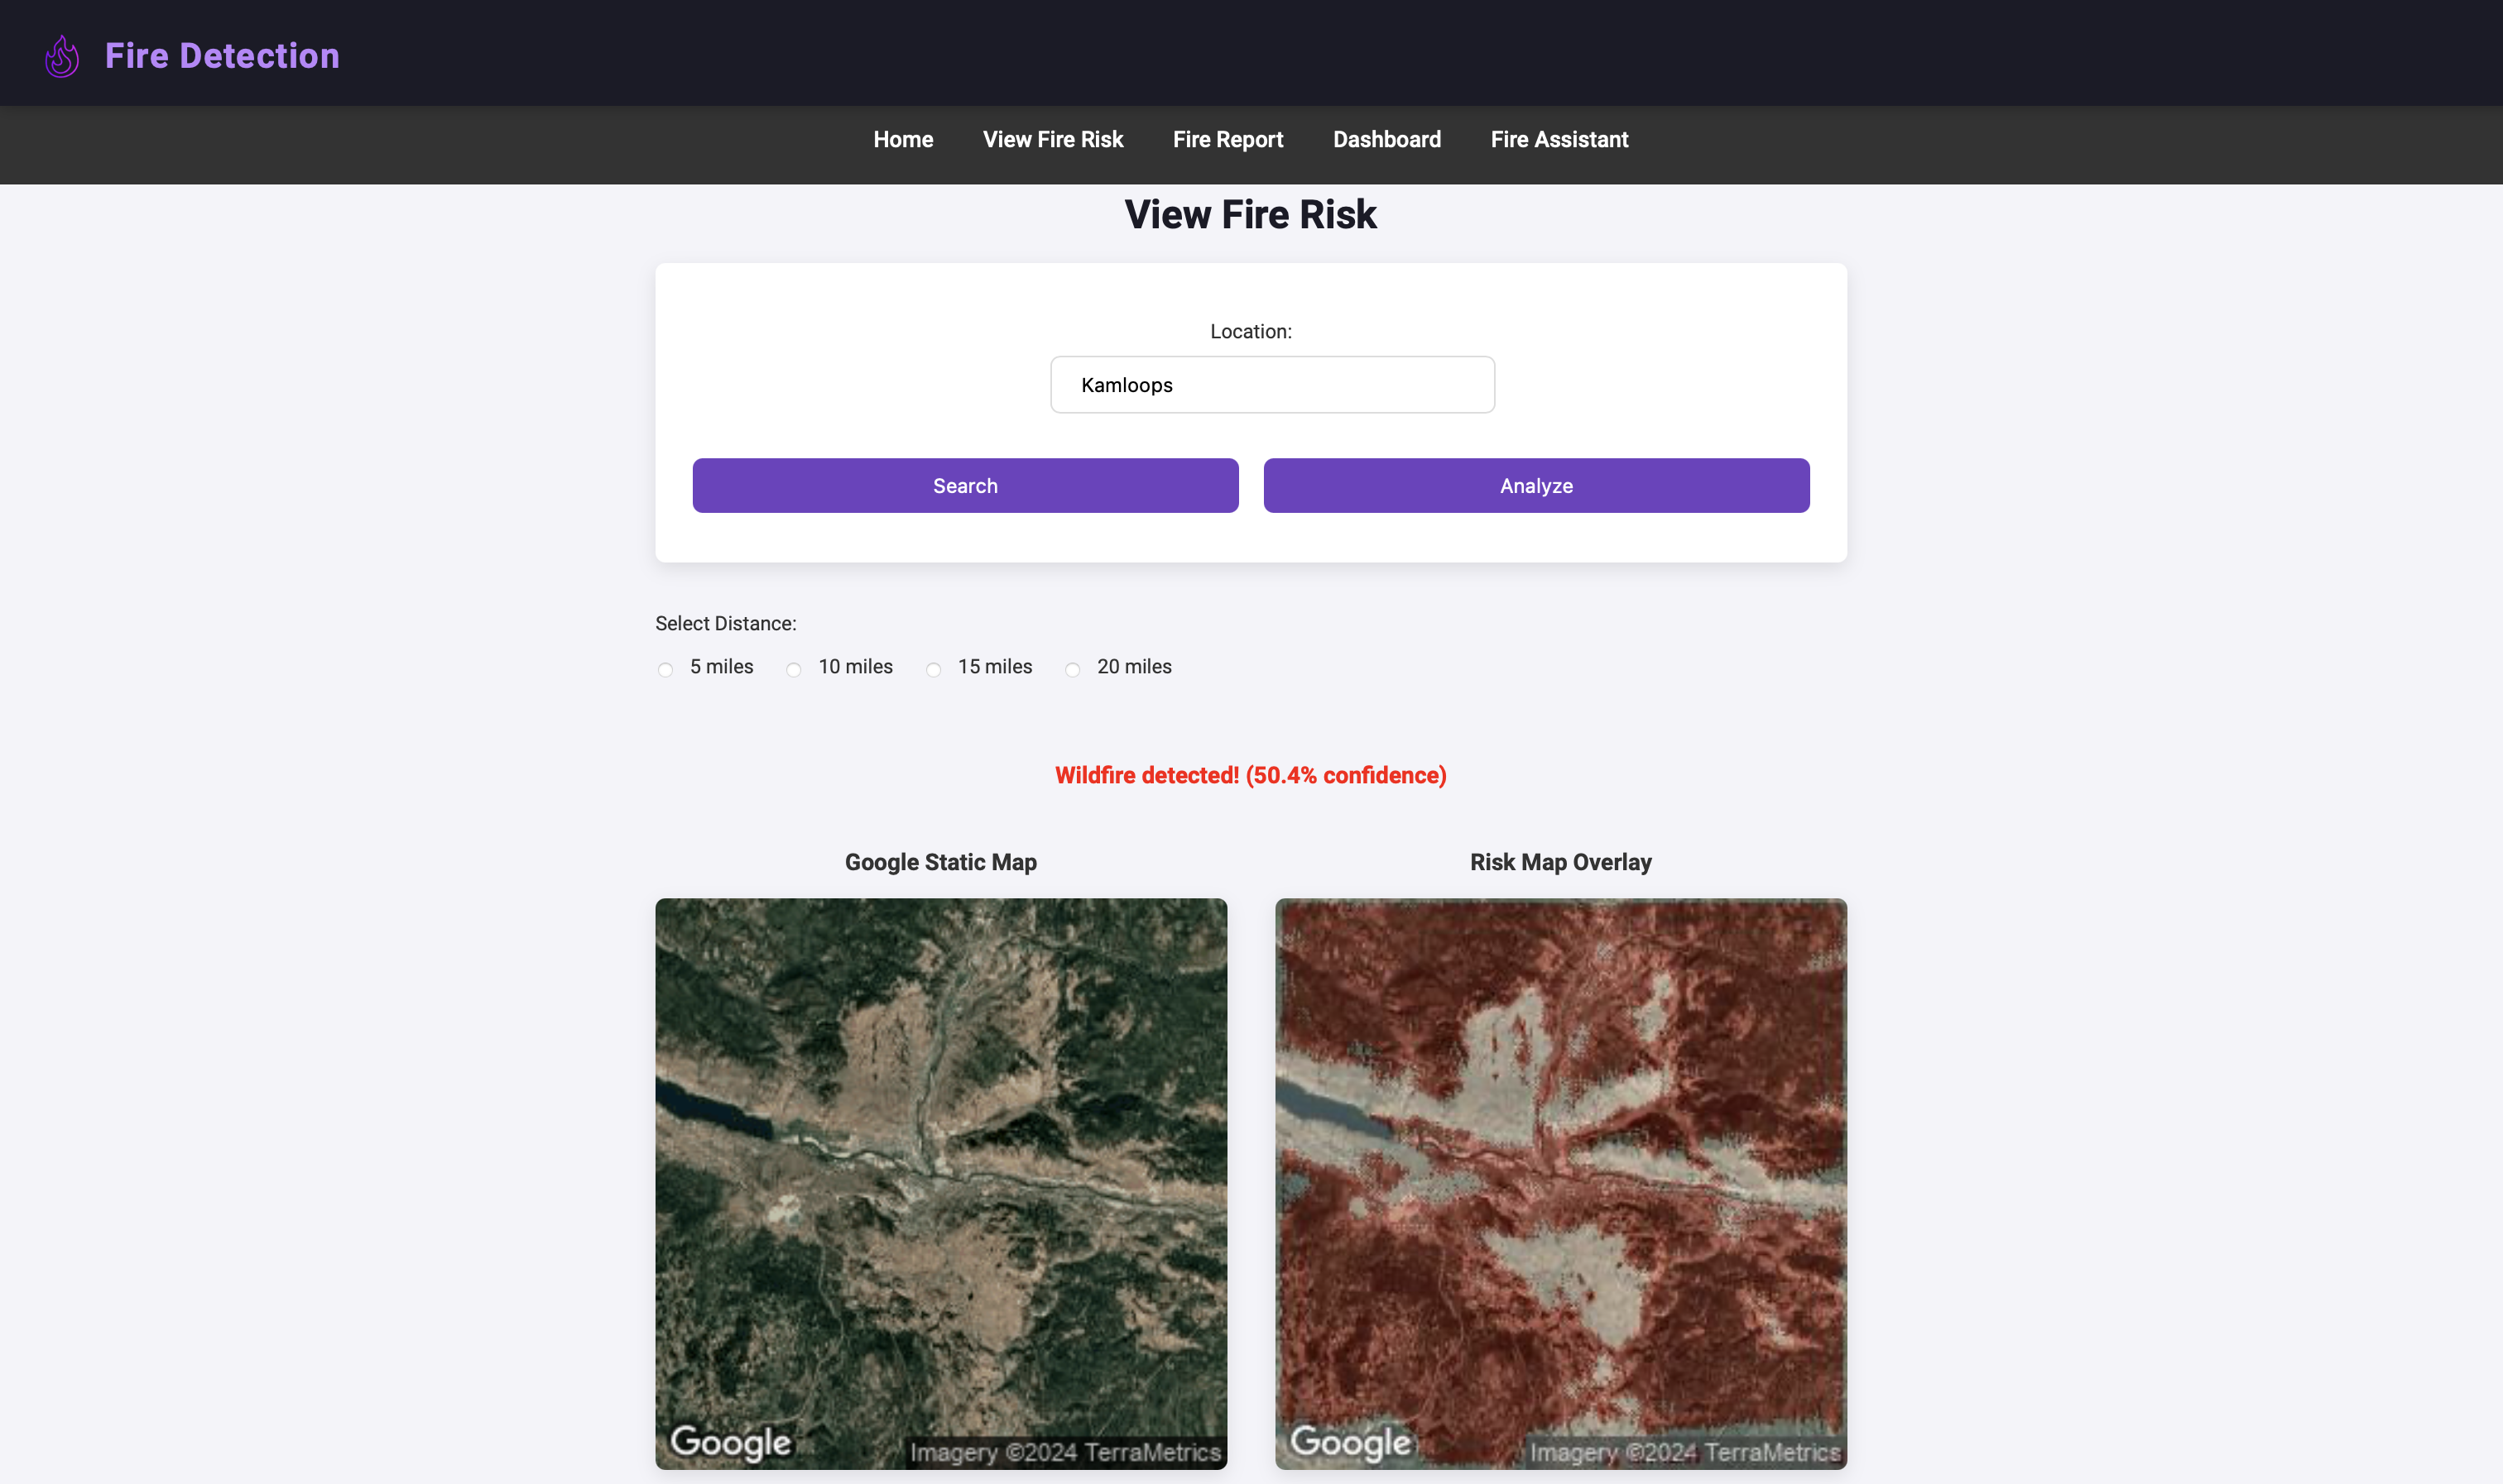The height and width of the screenshot is (1484, 2503).
Task: Click the Risk Map Overlay image
Action: pos(1560,1150)
